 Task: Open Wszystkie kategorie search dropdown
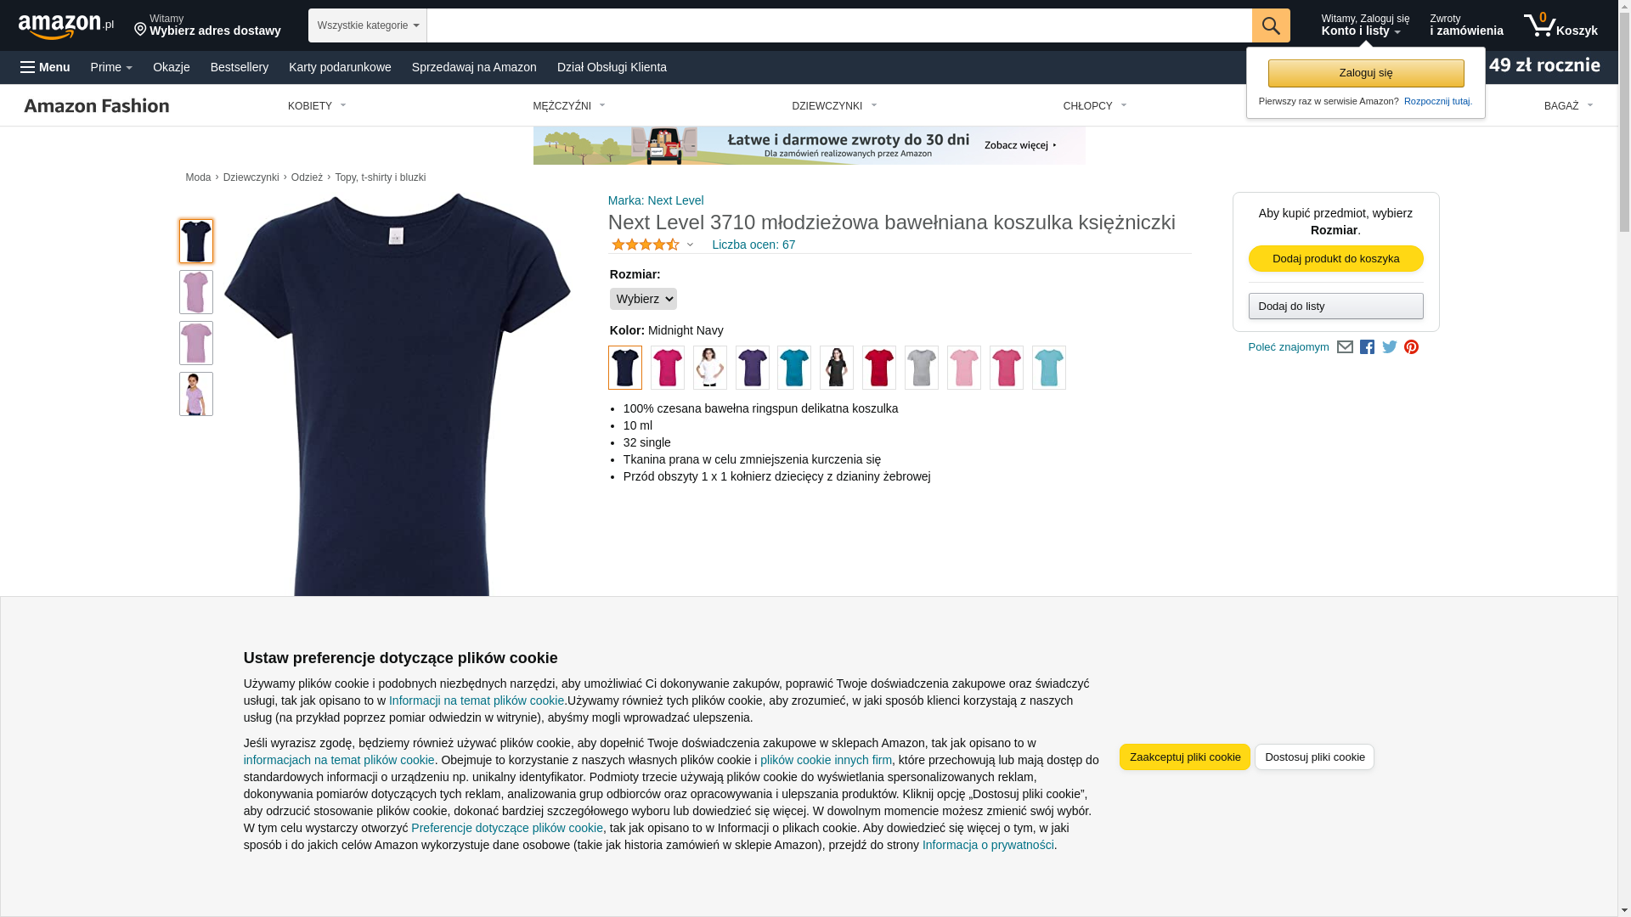pyautogui.click(x=368, y=25)
